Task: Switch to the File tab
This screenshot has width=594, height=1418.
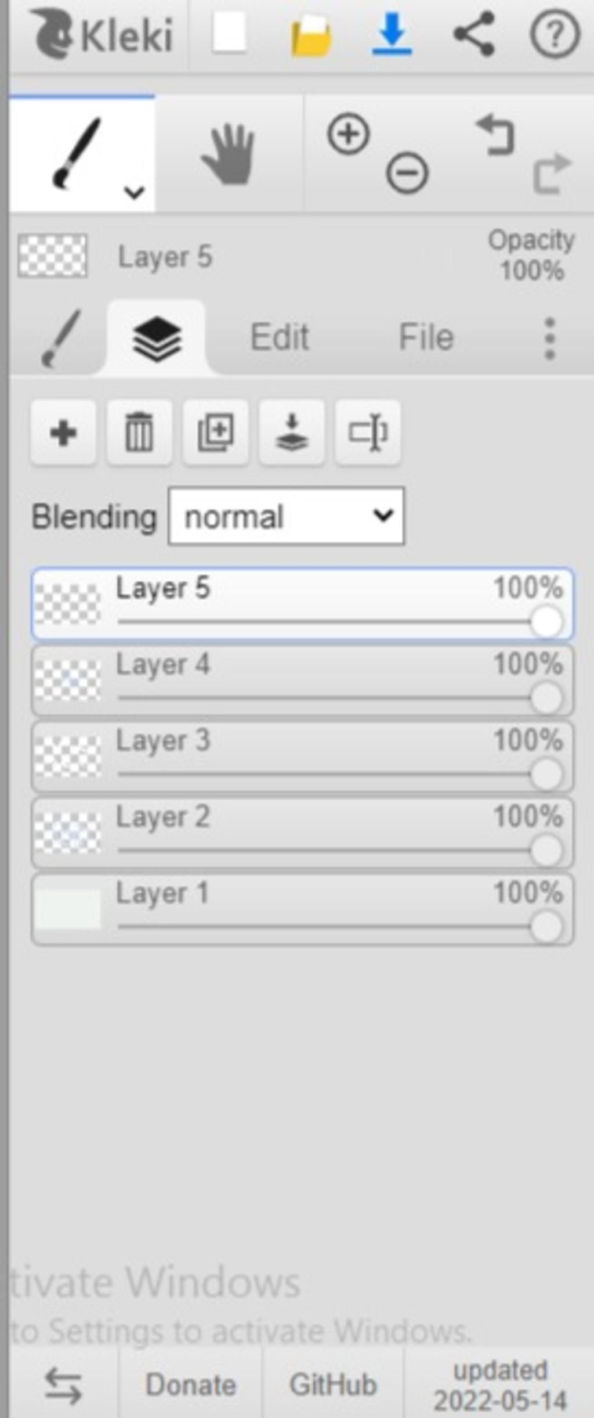Action: pos(426,337)
